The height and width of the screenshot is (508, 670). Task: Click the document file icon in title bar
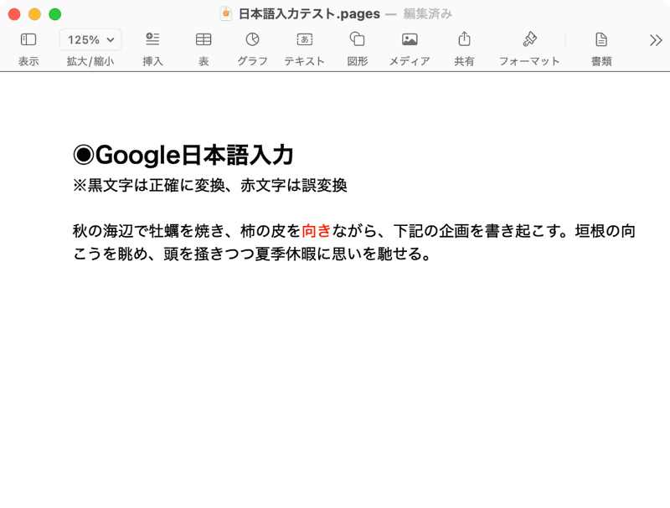coord(225,13)
